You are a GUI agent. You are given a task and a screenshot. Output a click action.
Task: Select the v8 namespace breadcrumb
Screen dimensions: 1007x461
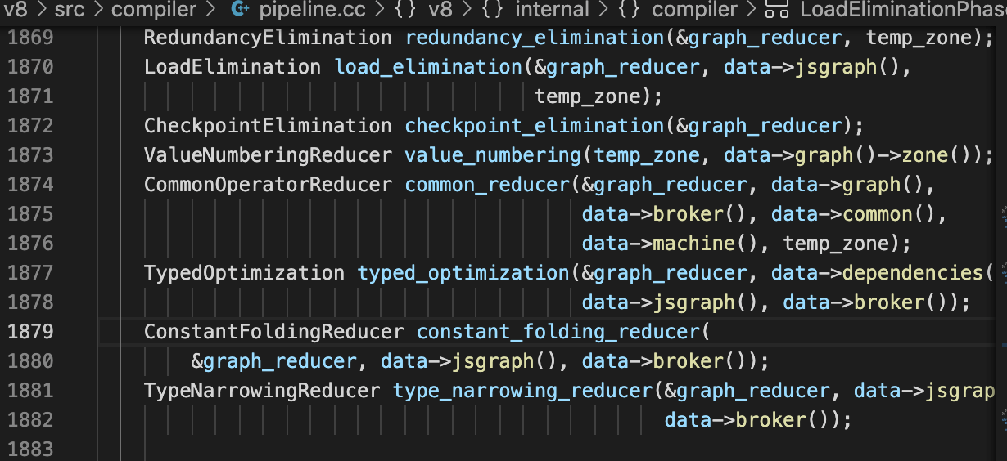440,10
